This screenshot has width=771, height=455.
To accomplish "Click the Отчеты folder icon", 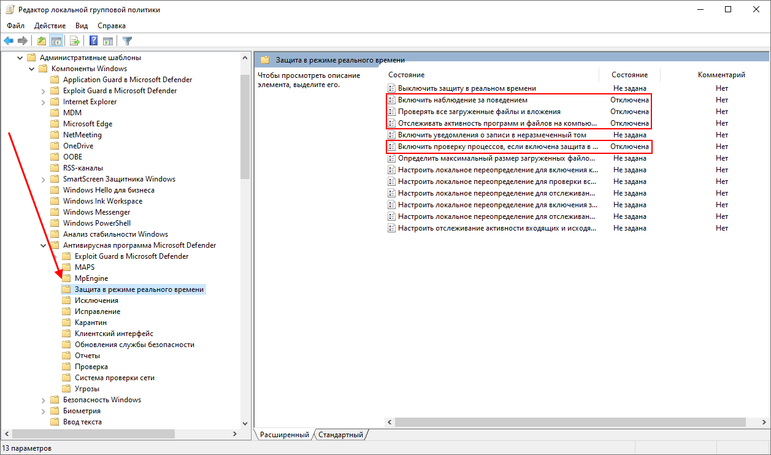I will tap(66, 356).
